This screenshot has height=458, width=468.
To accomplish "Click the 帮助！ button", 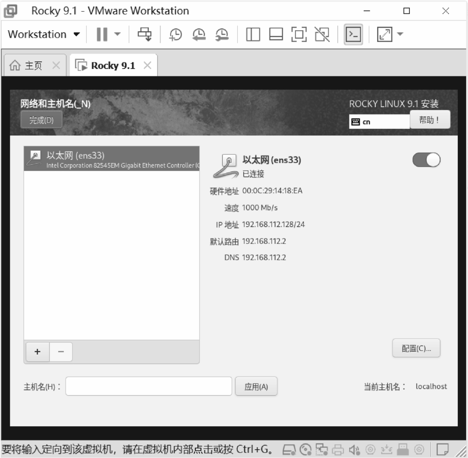I will 429,120.
